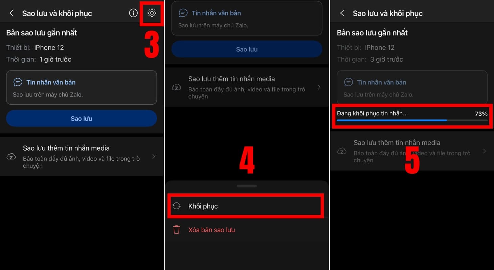Tap the Zalo cloud icon in middle screen
Screen dimensions: 494x270
[x=176, y=87]
